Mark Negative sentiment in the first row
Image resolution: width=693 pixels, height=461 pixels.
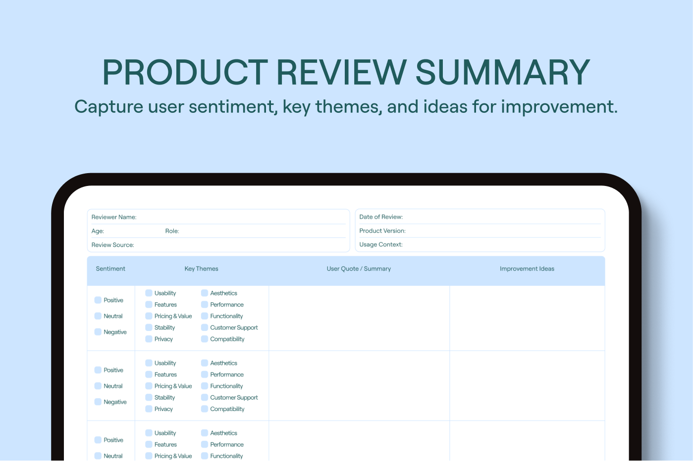[x=98, y=332]
